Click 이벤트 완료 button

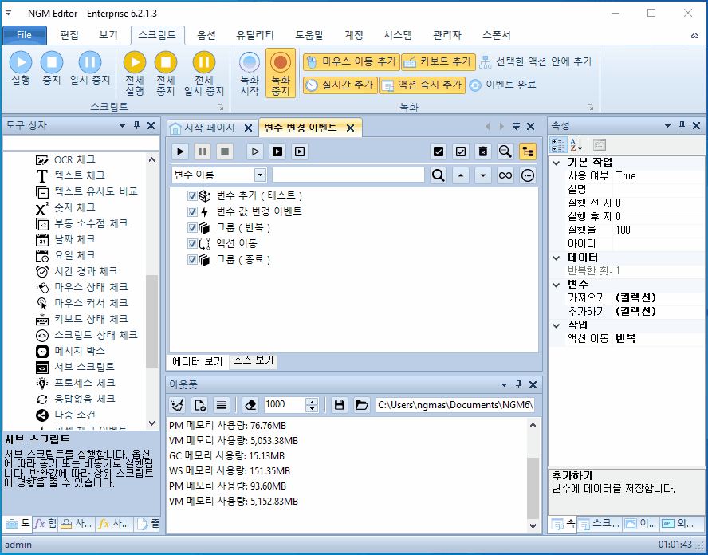click(x=502, y=85)
